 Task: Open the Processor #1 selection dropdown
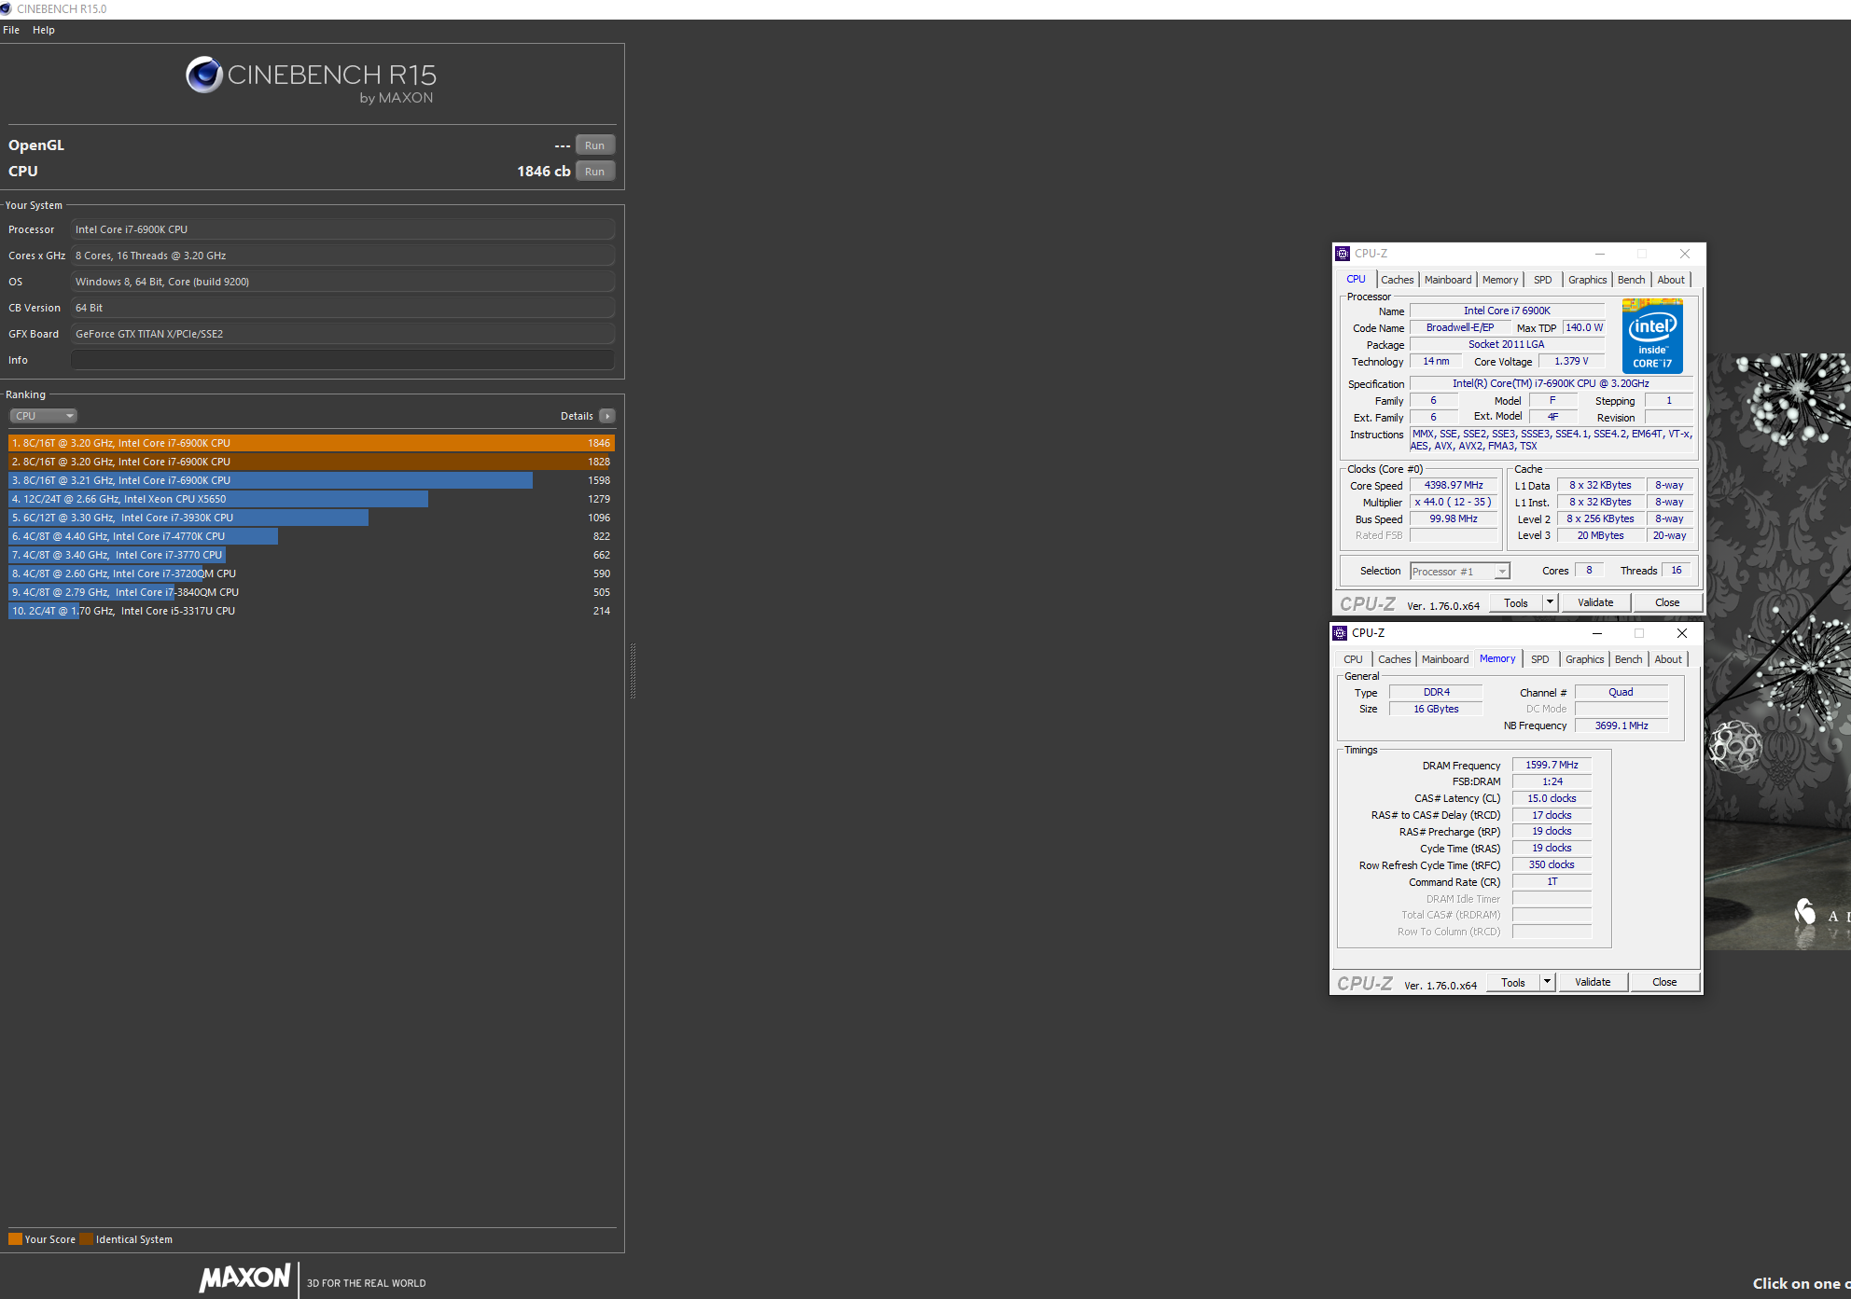(1459, 572)
